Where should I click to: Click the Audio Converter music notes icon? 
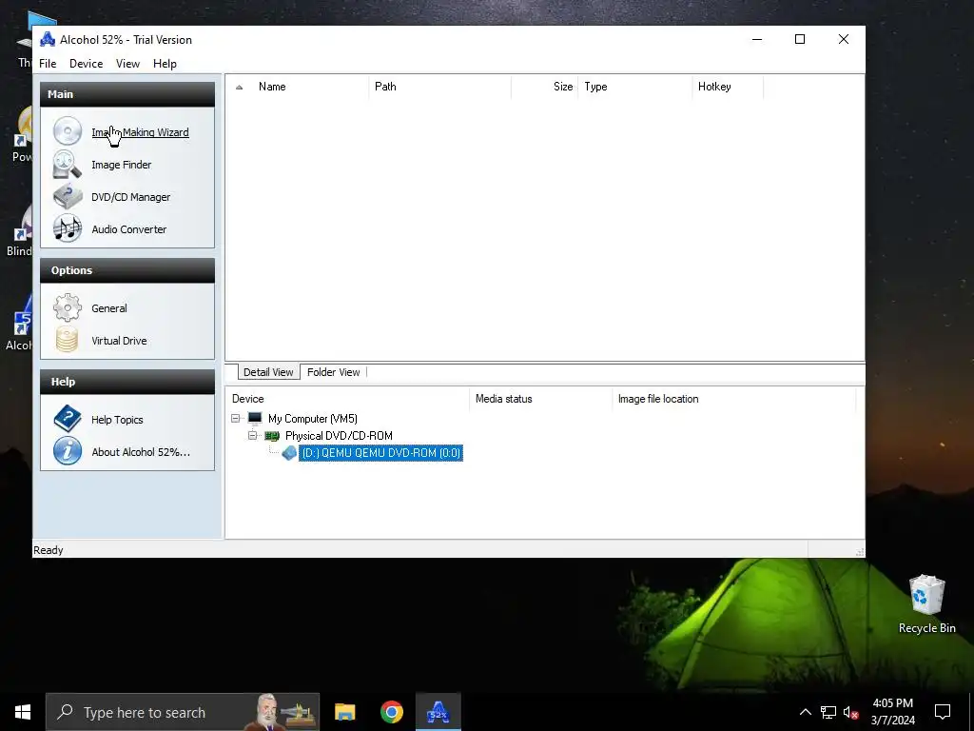pyautogui.click(x=68, y=228)
